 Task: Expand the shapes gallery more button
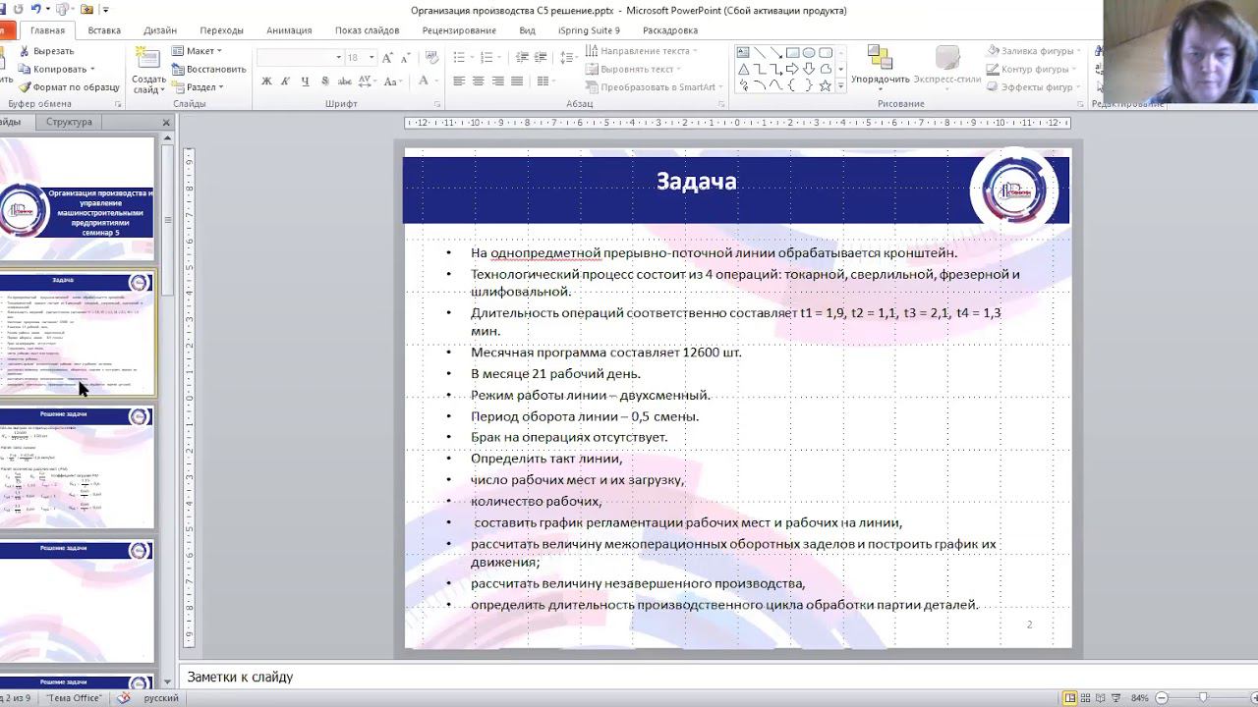coord(840,85)
